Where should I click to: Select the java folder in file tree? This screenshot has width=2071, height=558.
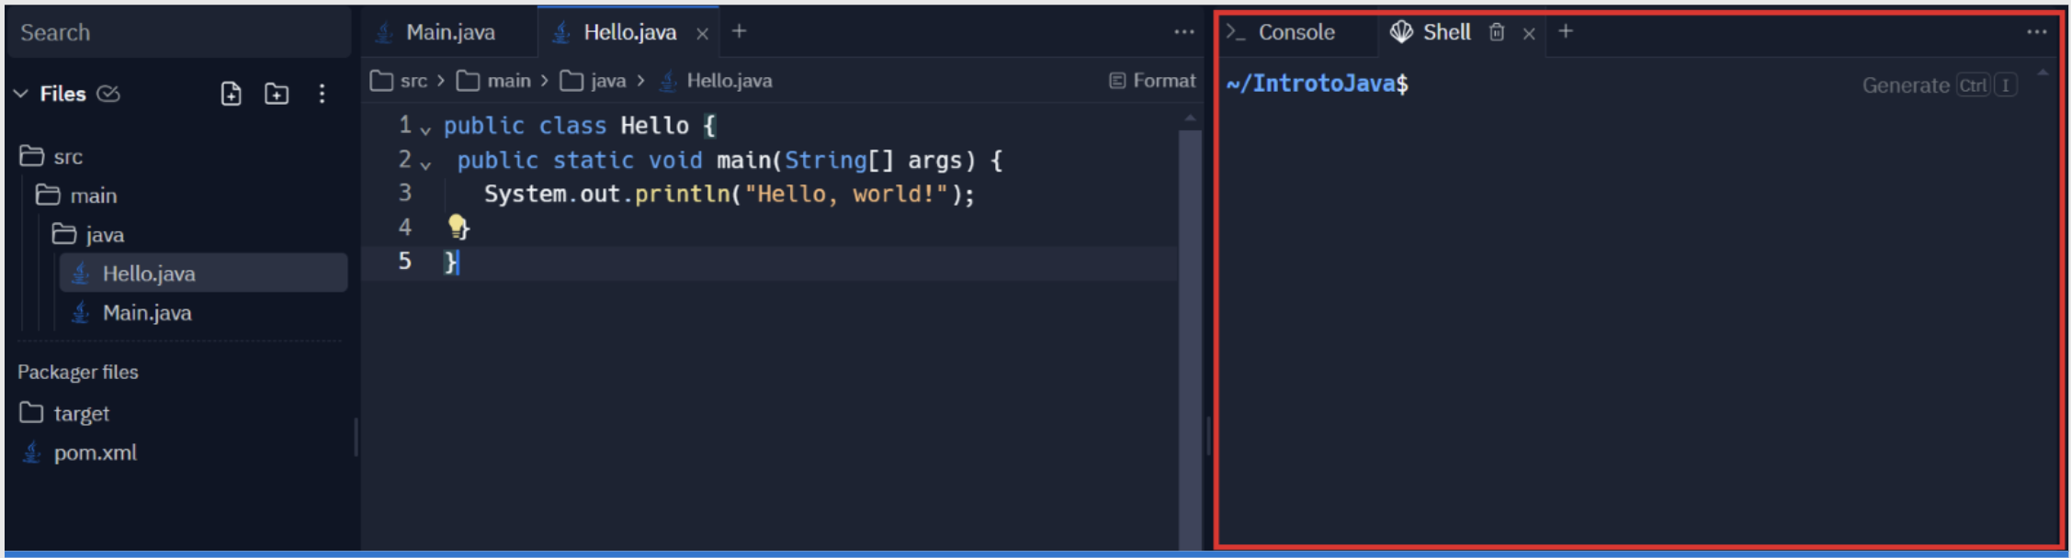point(88,235)
